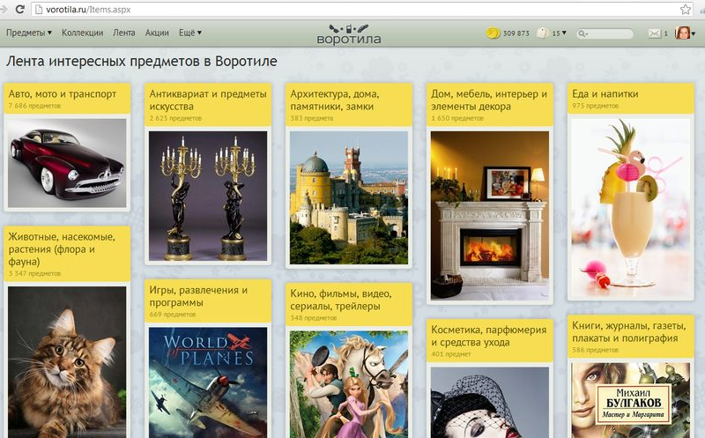Open the user profile dropdown arrow

693,33
